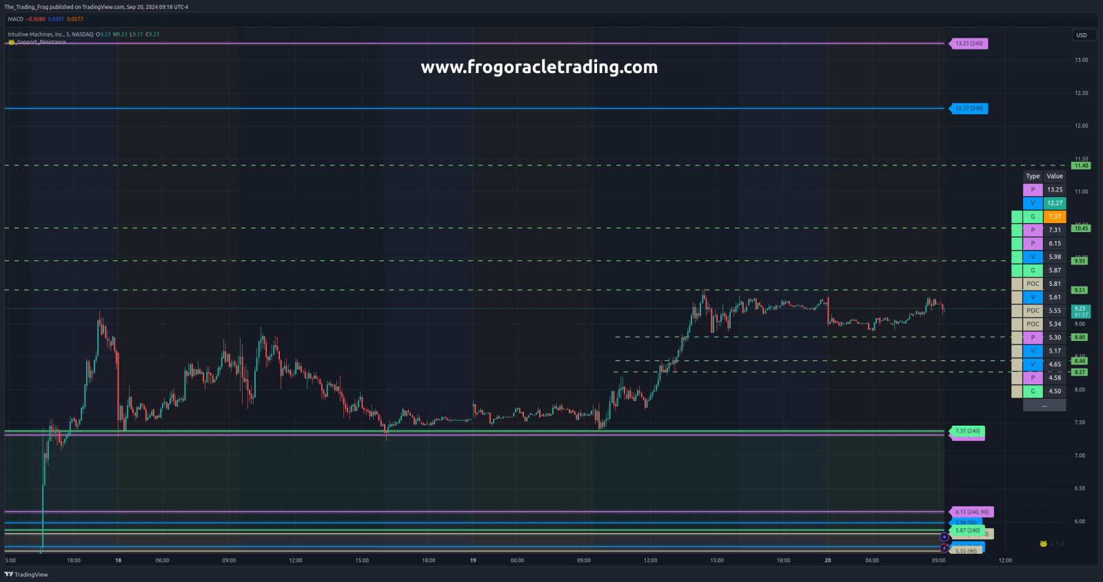This screenshot has width=1103, height=582.
Task: Select the 13.25 (240) level tag
Action: pyautogui.click(x=969, y=43)
